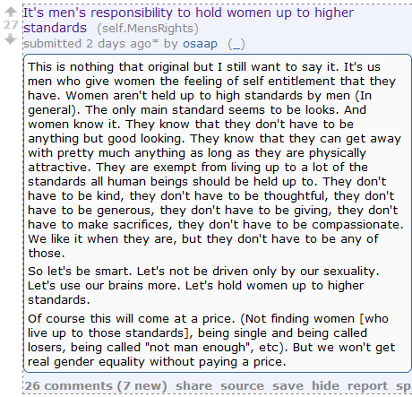Screen dimensions: 412x397
Task: Click the '(7 new)' comments indicator
Action: click(x=142, y=385)
